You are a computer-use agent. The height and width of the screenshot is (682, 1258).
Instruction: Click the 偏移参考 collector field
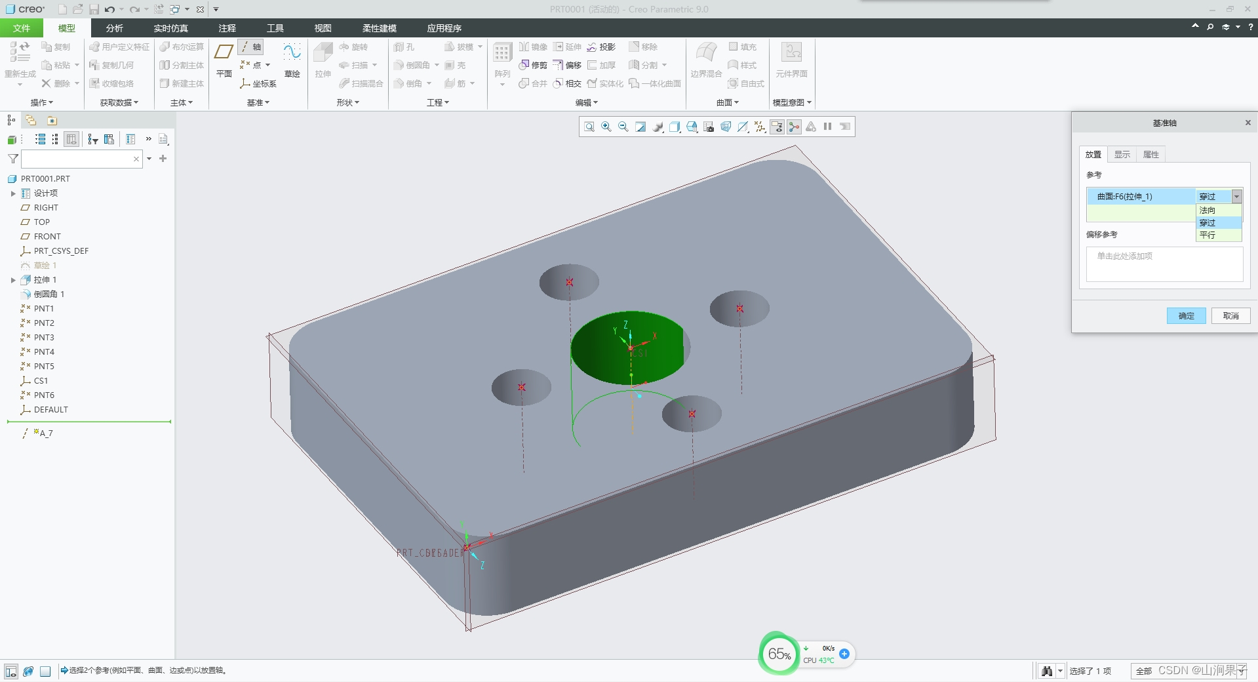pyautogui.click(x=1164, y=264)
